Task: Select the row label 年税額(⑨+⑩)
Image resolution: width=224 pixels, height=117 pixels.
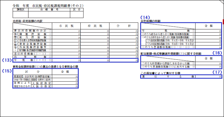Action: (x=32, y=60)
